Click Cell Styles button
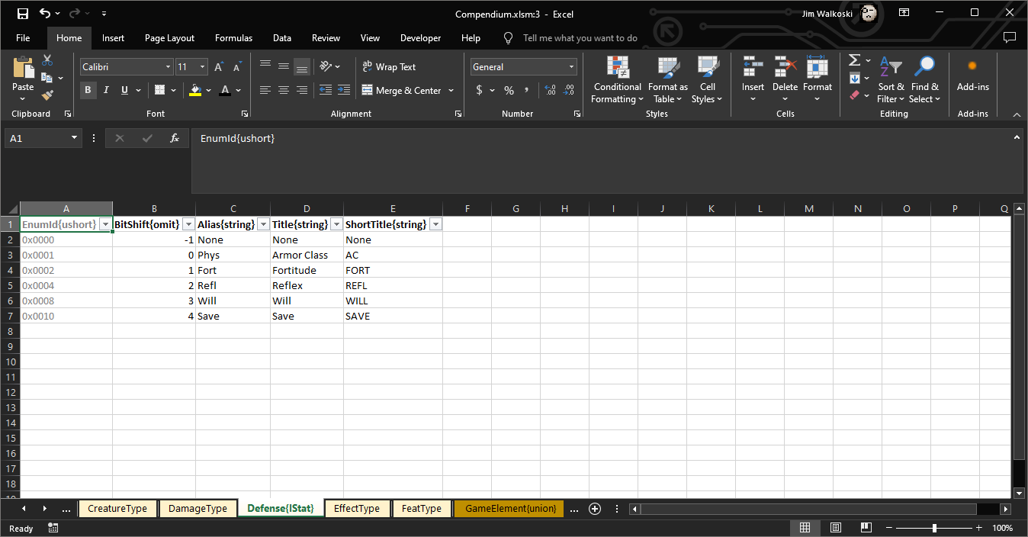The height and width of the screenshot is (537, 1028). coord(707,80)
